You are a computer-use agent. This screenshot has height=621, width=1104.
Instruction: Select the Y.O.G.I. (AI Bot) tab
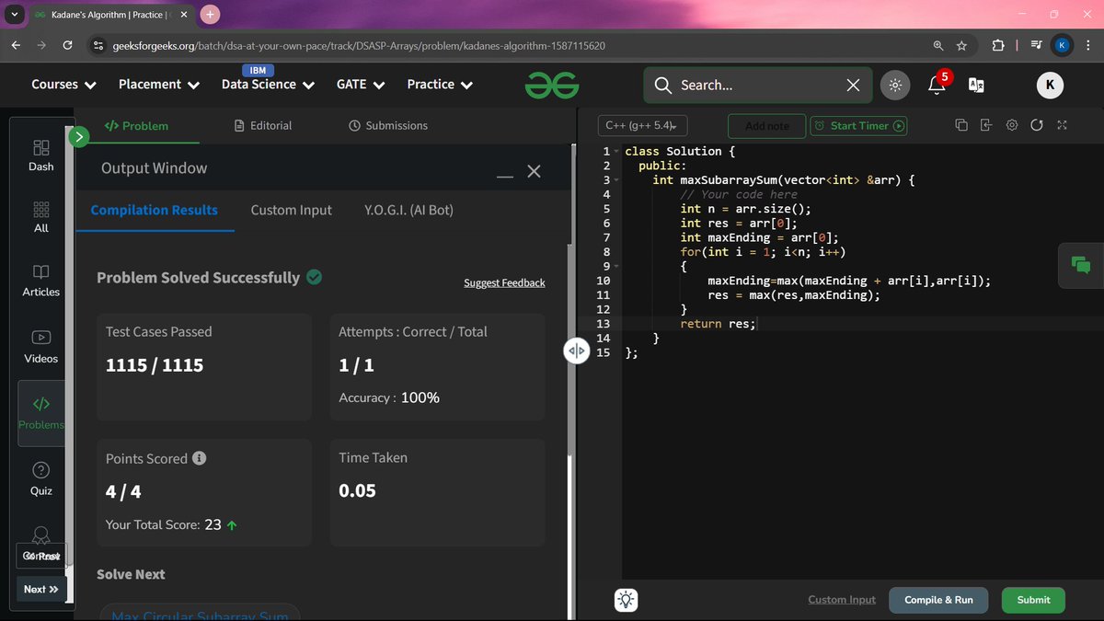pos(408,210)
